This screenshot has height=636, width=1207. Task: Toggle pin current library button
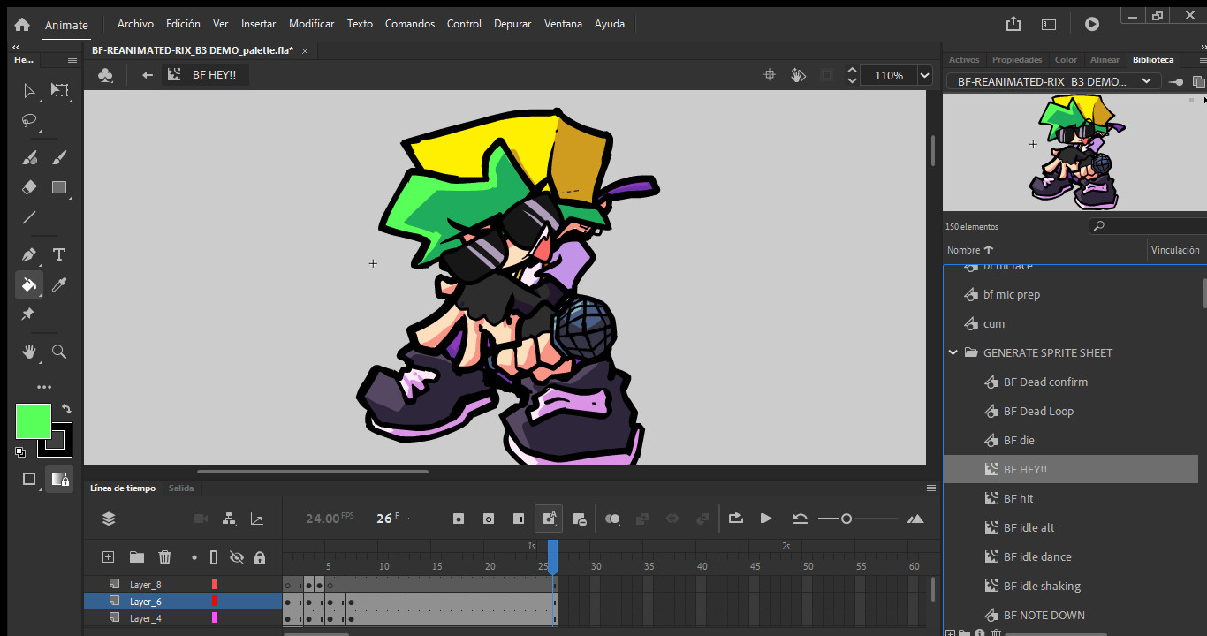1176,81
